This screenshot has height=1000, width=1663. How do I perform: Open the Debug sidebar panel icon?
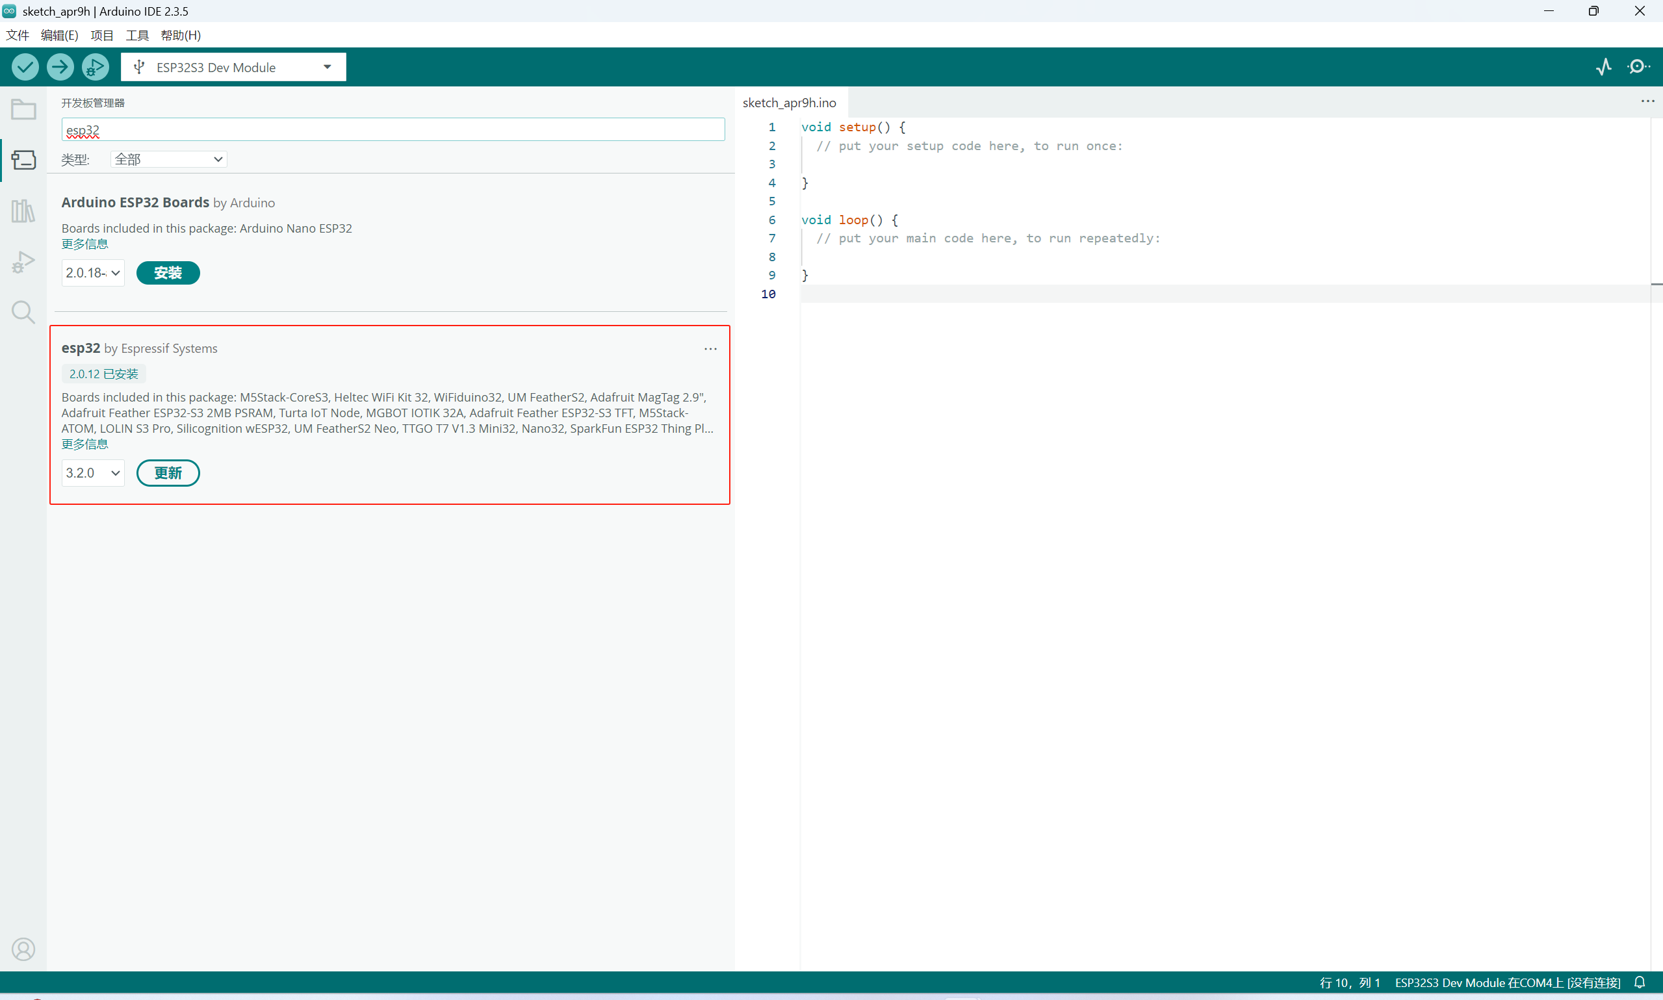click(x=23, y=261)
